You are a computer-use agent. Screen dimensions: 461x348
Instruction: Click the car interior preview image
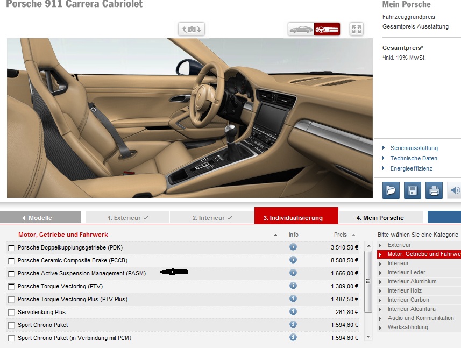(x=190, y=118)
